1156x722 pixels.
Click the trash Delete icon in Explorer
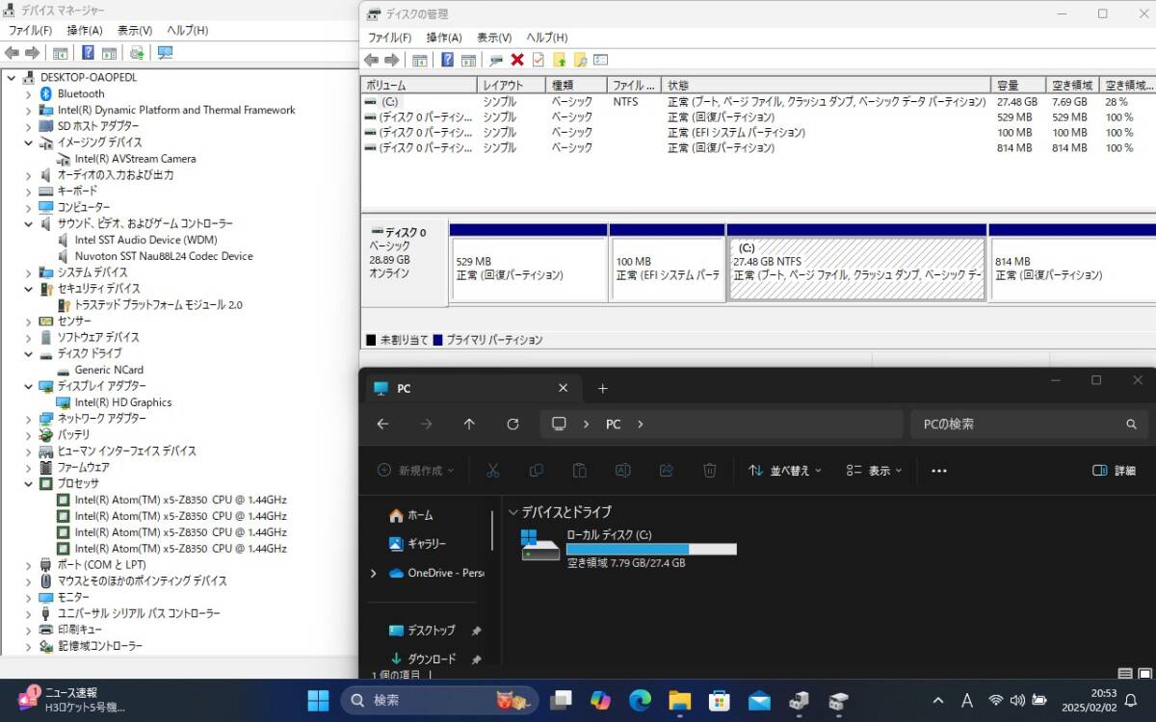coord(710,471)
